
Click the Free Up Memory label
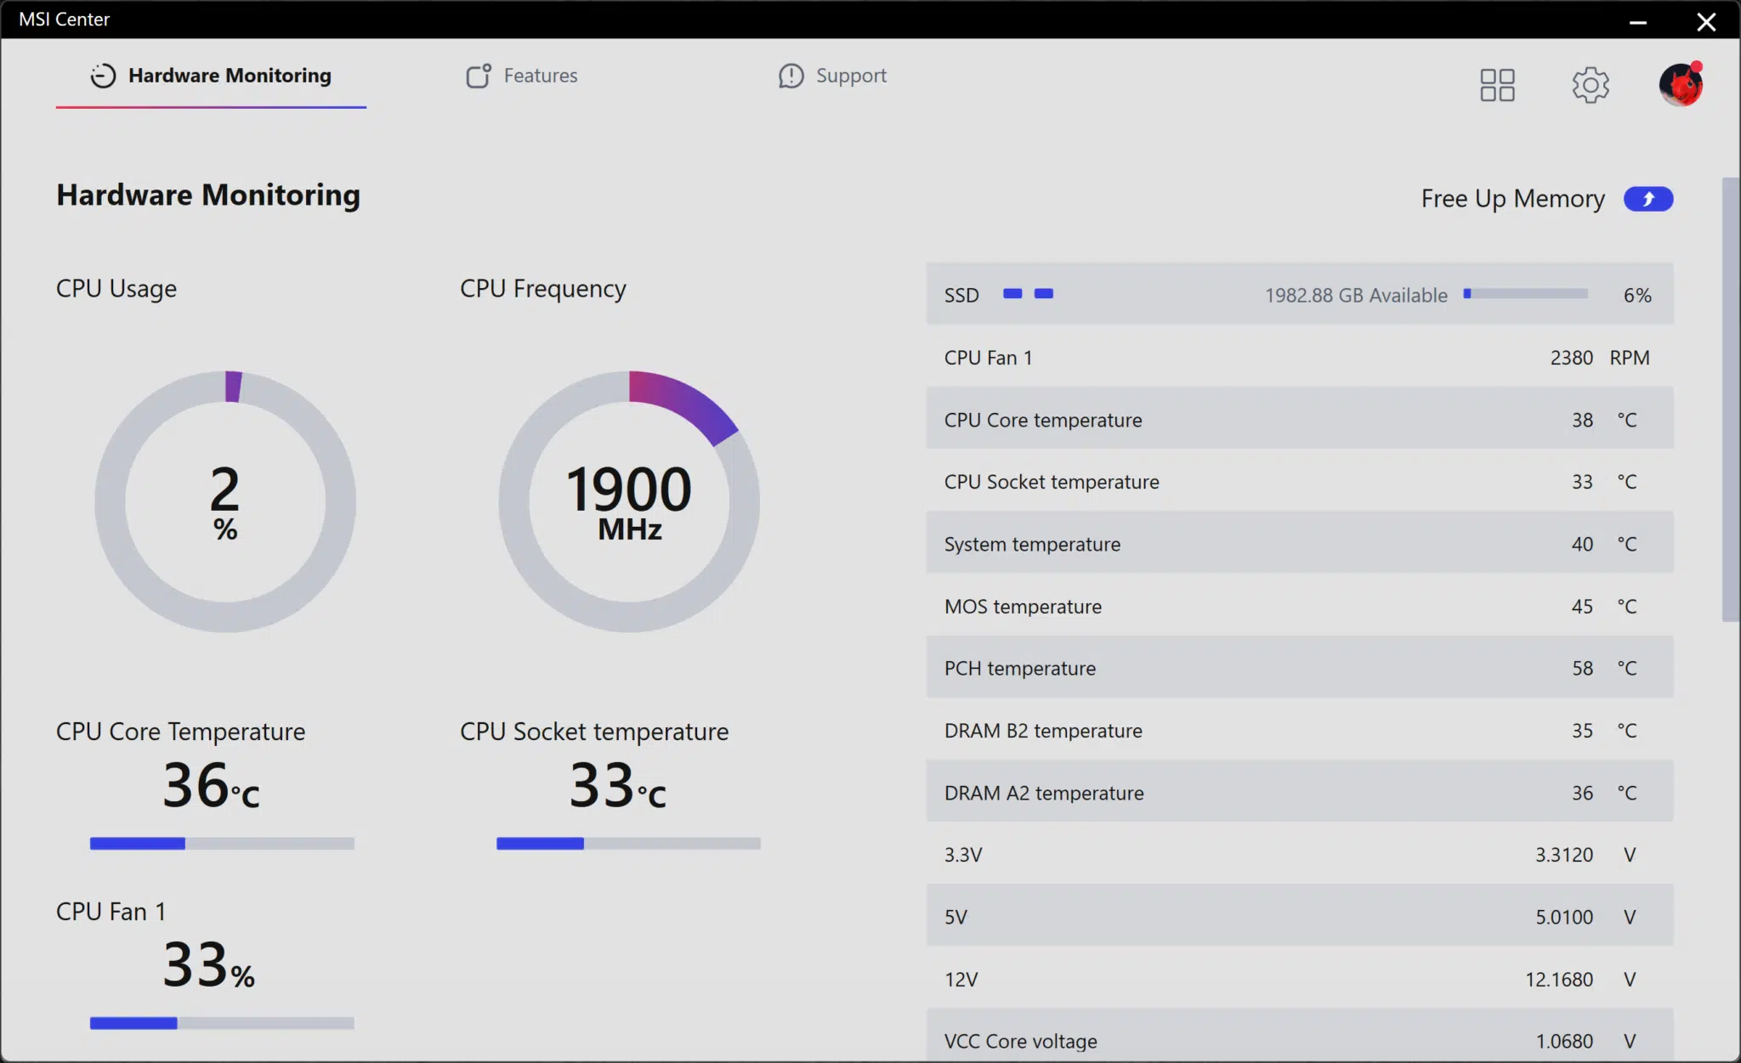pos(1513,199)
